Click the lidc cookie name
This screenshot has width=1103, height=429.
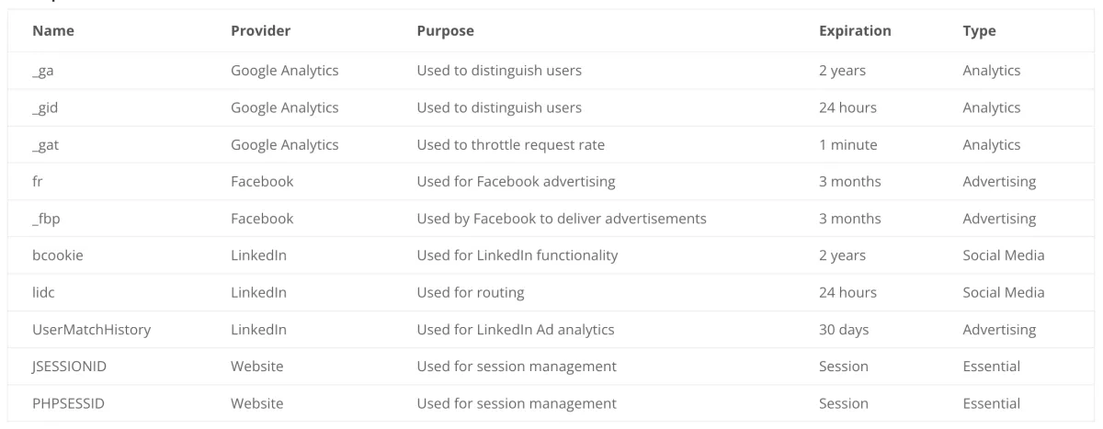(x=44, y=292)
